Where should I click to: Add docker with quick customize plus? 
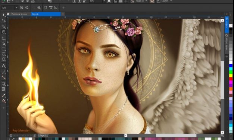point(227,57)
